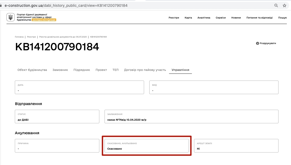Click the Відправлення section heading
Image resolution: width=291 pixels, height=165 pixels.
28,104
